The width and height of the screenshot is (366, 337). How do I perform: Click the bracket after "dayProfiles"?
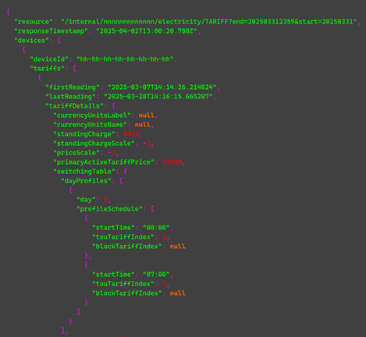121,181
